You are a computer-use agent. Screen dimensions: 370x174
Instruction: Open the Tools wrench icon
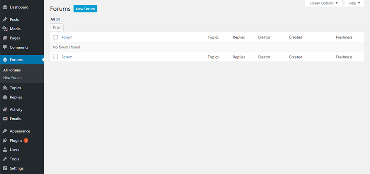click(5, 159)
